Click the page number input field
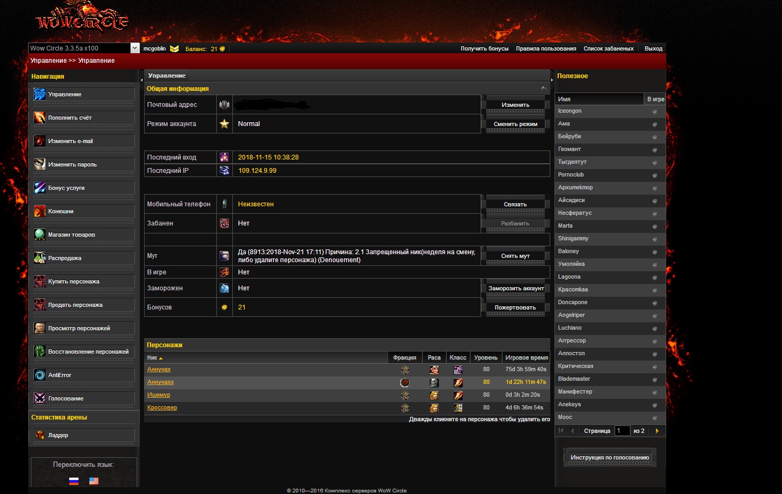 (622, 431)
